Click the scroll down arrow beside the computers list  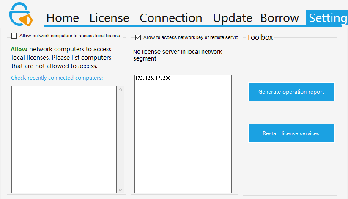(120, 190)
